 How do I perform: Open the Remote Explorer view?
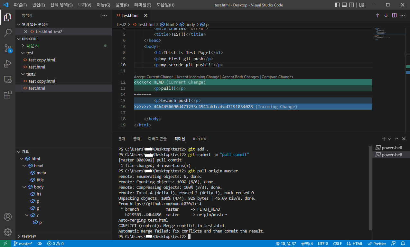[x=8, y=79]
